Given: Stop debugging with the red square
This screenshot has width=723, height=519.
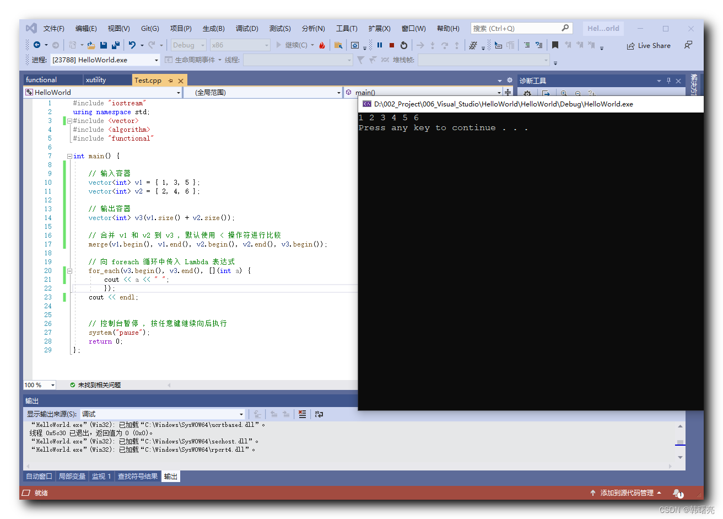Looking at the screenshot, I should (392, 45).
